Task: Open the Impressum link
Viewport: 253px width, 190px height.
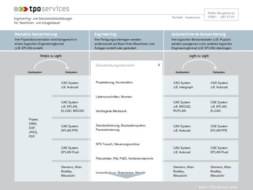Action: (x=192, y=17)
